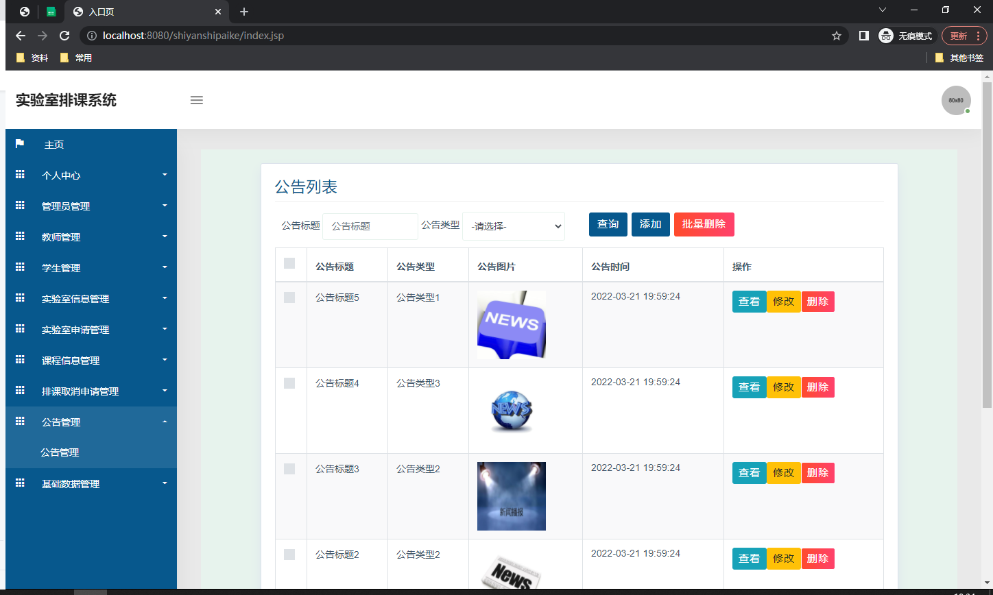This screenshot has width=993, height=595.
Task: Select the 公告管理 submenu item
Action: point(91,452)
